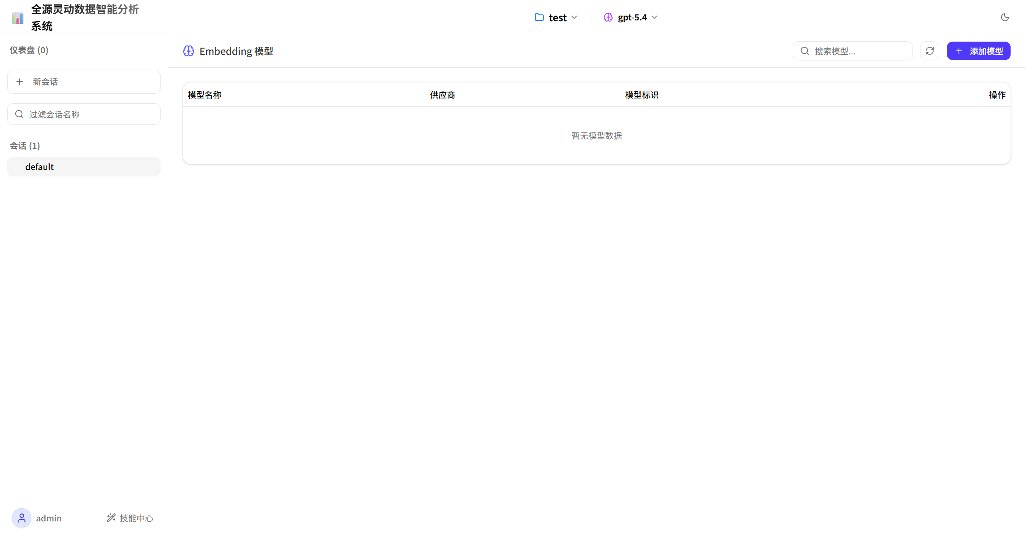Focus the 搜索模型 search field
Viewport: 1025px width, 539px height.
pyautogui.click(x=853, y=51)
